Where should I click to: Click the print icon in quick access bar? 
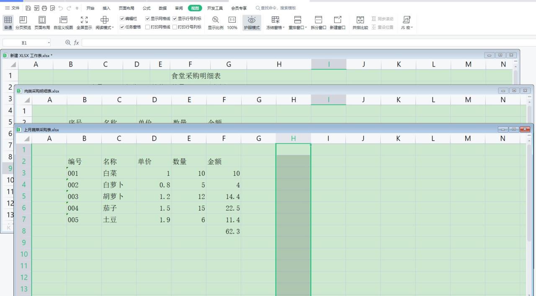coord(44,8)
